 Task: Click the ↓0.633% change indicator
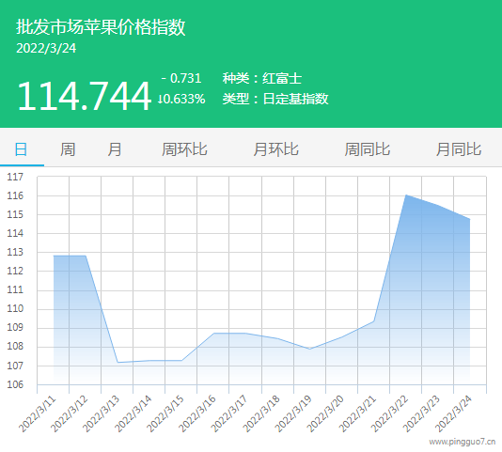[x=181, y=99]
